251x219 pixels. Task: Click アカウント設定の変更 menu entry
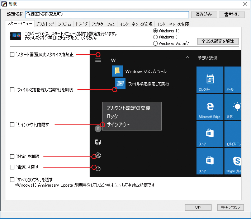click(x=129, y=108)
